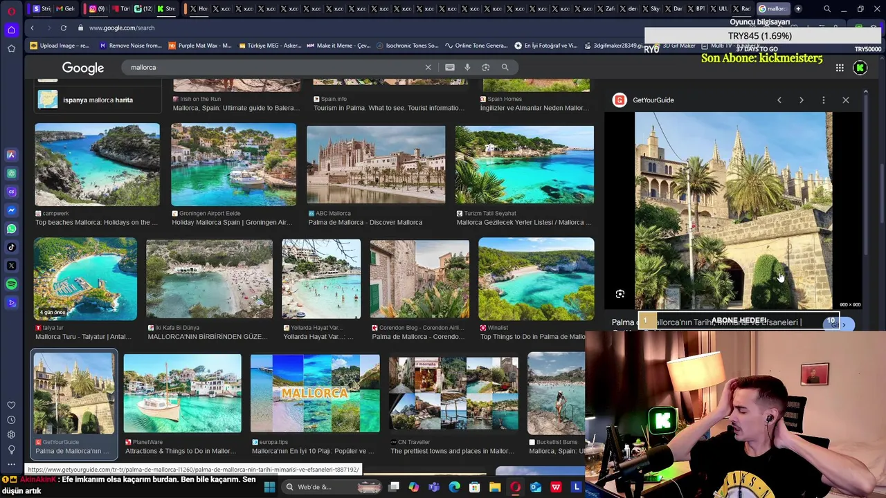Viewport: 886px width, 498px height.
Task: Open Google on-screen keyboard icon
Action: (450, 67)
